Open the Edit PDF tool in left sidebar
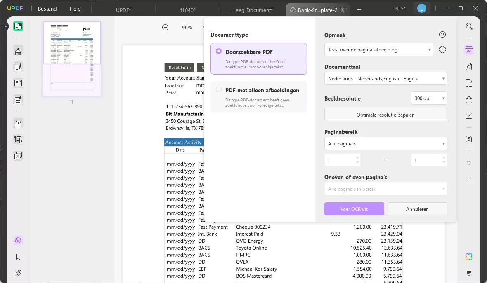This screenshot has width=487, height=283. (18, 67)
